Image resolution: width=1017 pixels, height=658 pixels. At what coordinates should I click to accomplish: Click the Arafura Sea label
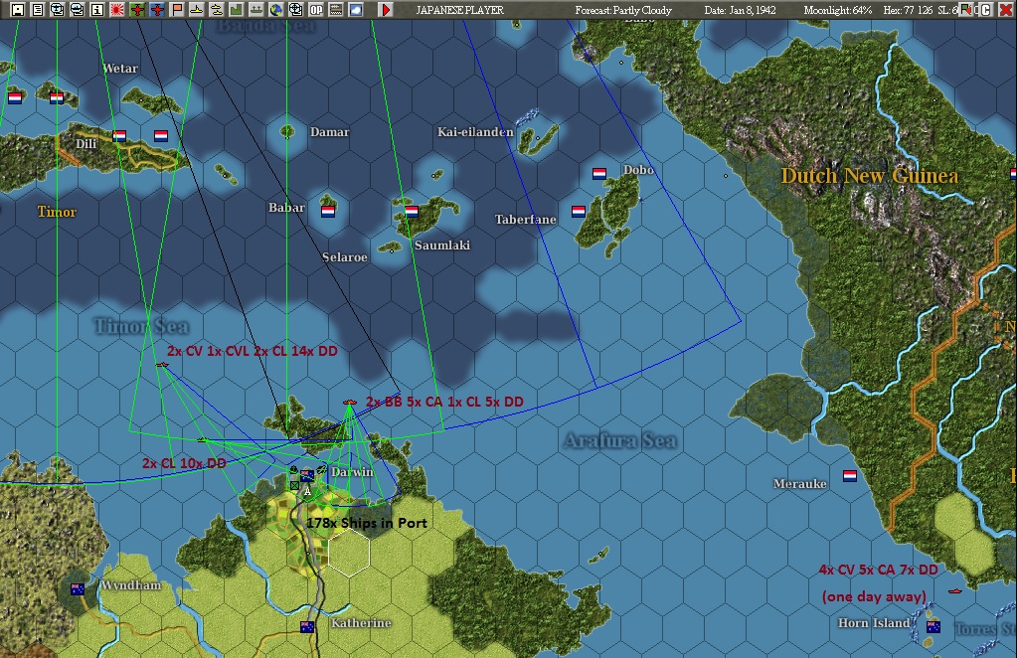[x=620, y=441]
